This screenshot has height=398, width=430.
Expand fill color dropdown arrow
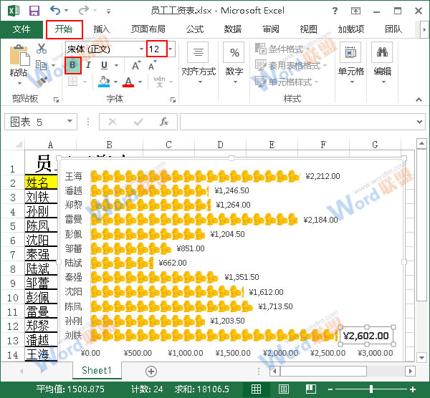(x=115, y=82)
